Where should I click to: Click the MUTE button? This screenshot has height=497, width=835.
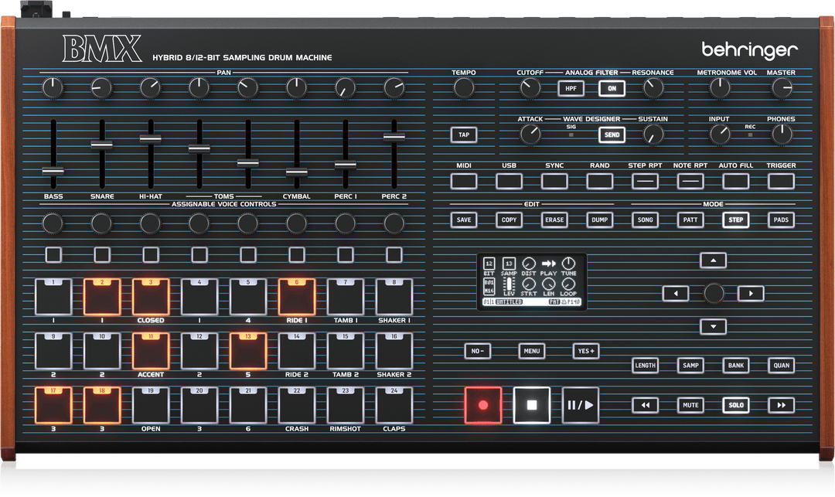tap(690, 406)
